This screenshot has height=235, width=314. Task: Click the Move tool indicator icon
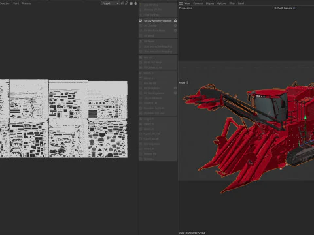(187, 82)
